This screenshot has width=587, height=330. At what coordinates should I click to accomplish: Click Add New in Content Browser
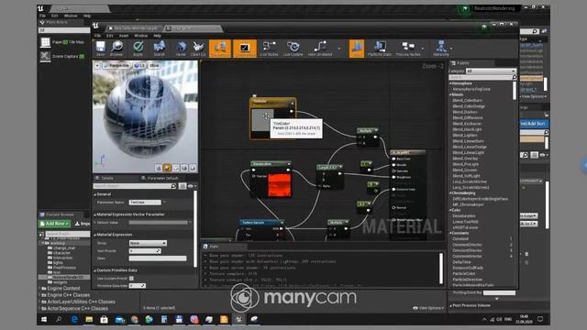tap(55, 224)
